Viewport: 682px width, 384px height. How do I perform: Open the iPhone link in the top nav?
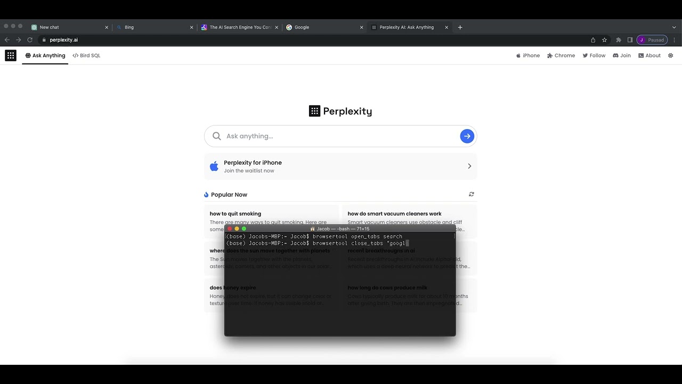coord(528,55)
